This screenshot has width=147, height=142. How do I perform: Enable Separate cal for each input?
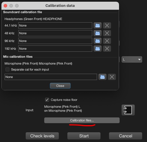pyautogui.click(x=7, y=69)
